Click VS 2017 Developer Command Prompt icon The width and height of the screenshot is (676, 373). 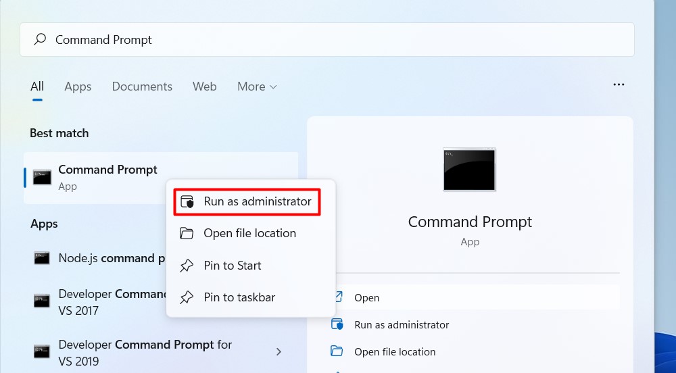pos(42,301)
